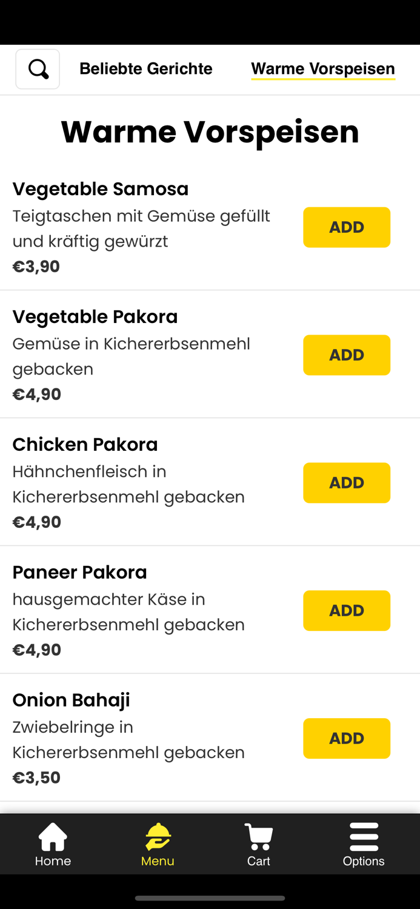420x909 pixels.
Task: Open the search magnifier icon
Action: [x=38, y=68]
